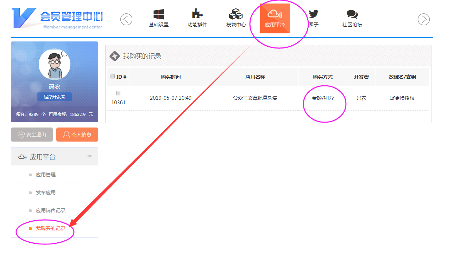Open the 模块中心 cubes icon
The height and width of the screenshot is (261, 460).
236,15
